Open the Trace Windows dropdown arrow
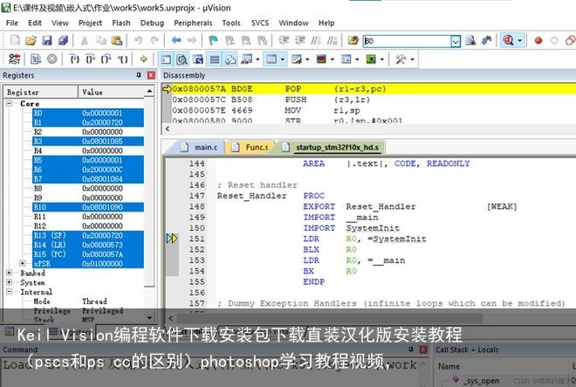The width and height of the screenshot is (576, 387). coord(357,59)
